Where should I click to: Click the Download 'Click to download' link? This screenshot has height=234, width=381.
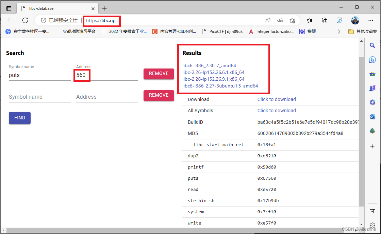[277, 99]
